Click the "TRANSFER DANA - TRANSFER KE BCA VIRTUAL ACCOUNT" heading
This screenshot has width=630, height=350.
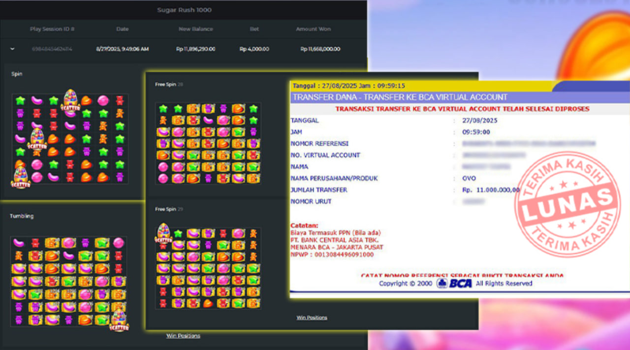pyautogui.click(x=400, y=97)
